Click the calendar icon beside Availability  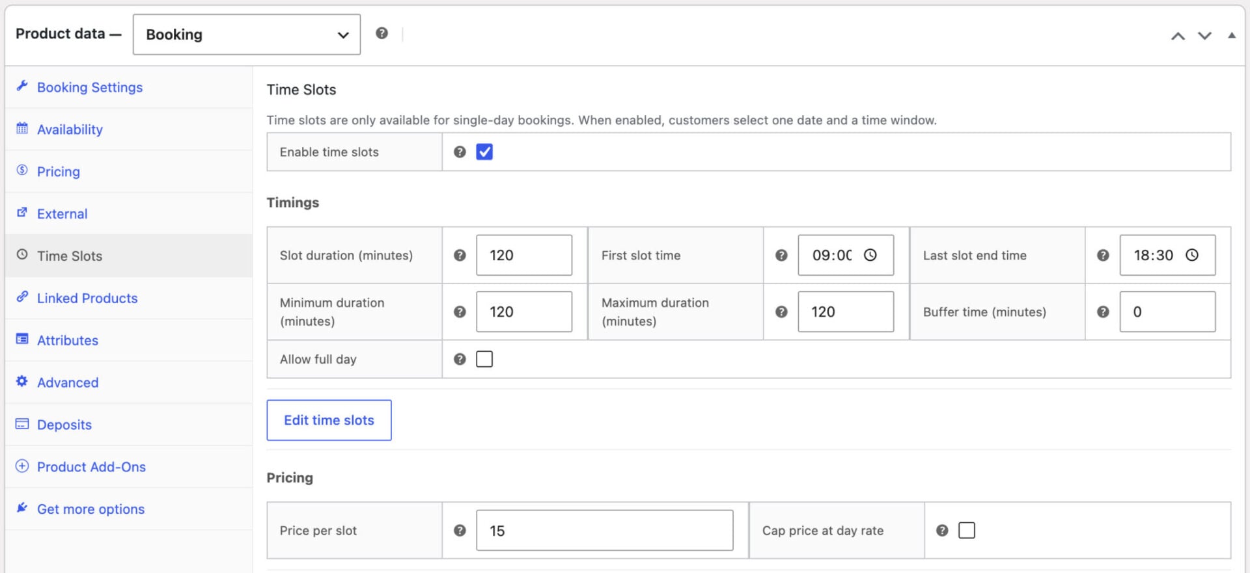[x=22, y=128]
